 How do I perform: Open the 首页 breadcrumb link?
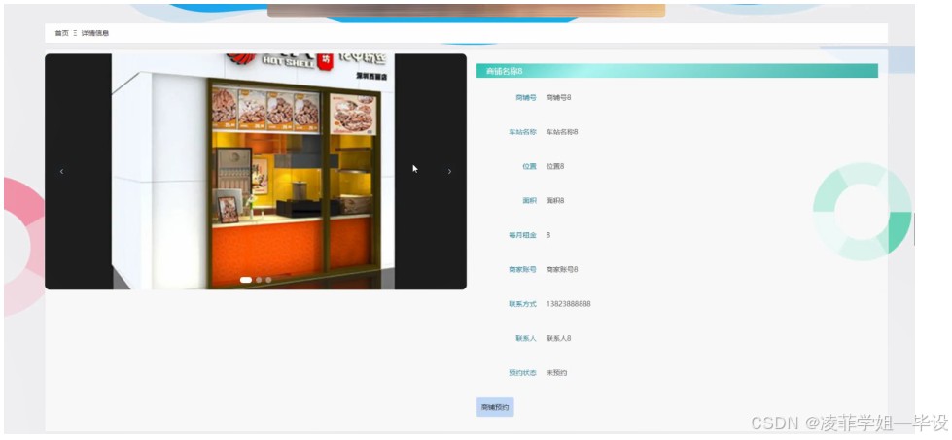pos(61,33)
